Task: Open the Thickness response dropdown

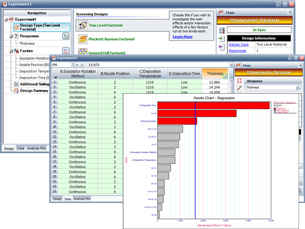Action: click(x=298, y=87)
